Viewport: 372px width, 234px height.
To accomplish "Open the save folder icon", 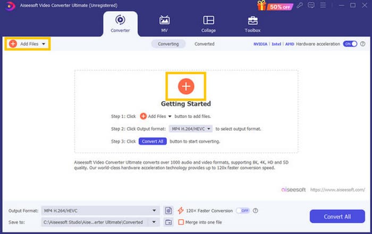I will click(x=168, y=222).
